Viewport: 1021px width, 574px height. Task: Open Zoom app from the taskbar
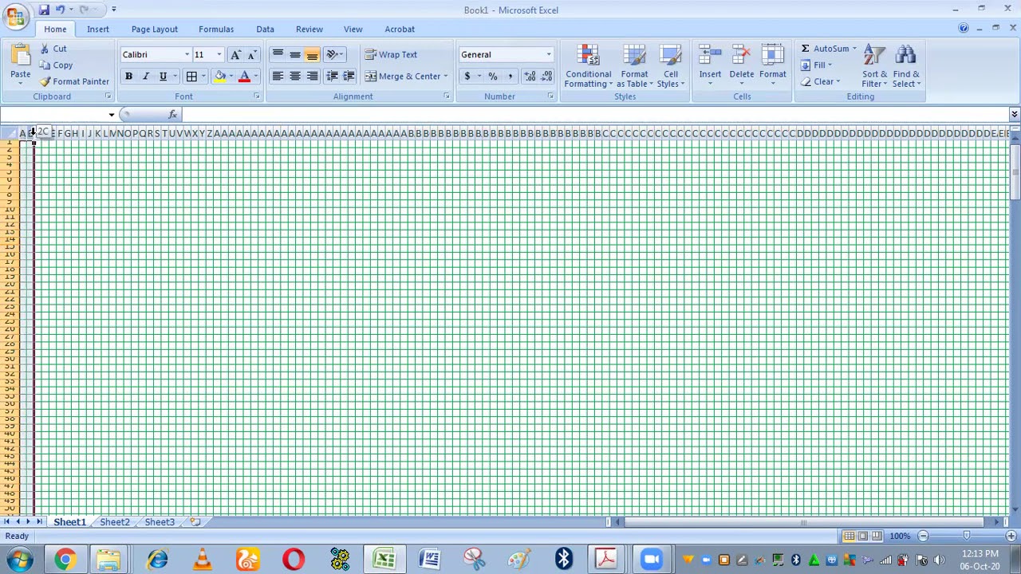click(652, 559)
